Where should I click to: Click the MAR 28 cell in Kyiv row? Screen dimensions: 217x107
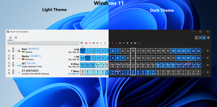(x=83, y=51)
